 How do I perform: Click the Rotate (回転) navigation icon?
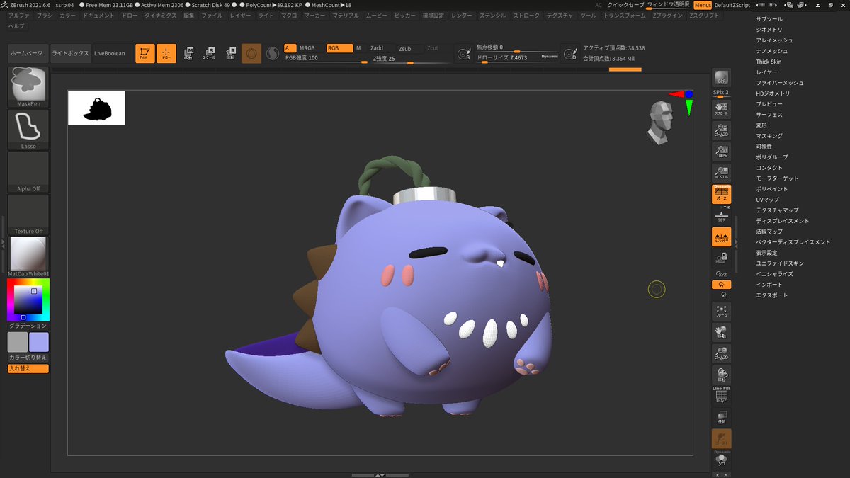coord(721,375)
